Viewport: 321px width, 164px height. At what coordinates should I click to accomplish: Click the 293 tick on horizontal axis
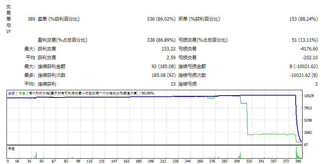[x=225, y=161]
